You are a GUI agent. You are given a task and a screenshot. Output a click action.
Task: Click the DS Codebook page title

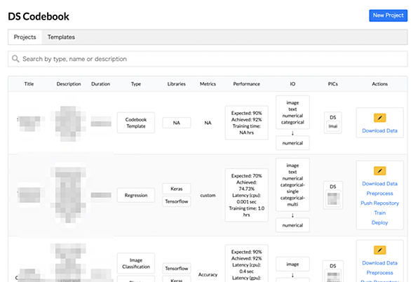pyautogui.click(x=39, y=17)
